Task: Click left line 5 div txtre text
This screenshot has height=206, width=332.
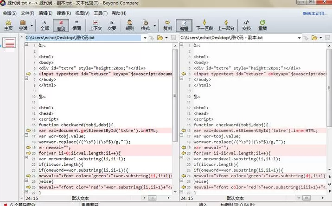Action: pos(92,68)
